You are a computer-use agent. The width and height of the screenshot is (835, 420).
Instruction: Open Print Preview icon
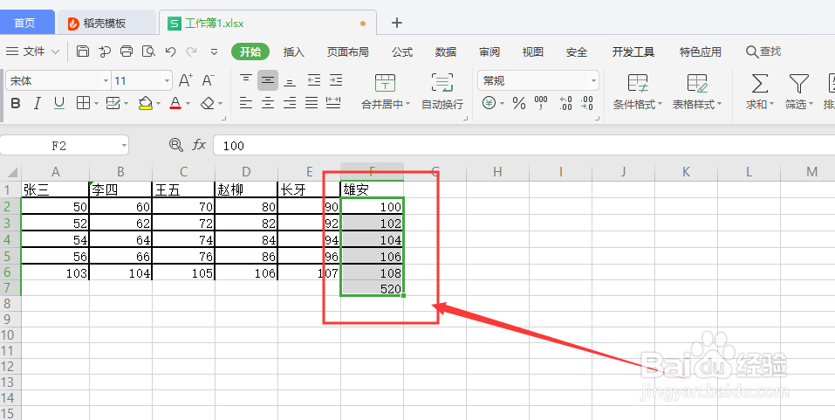[x=148, y=52]
